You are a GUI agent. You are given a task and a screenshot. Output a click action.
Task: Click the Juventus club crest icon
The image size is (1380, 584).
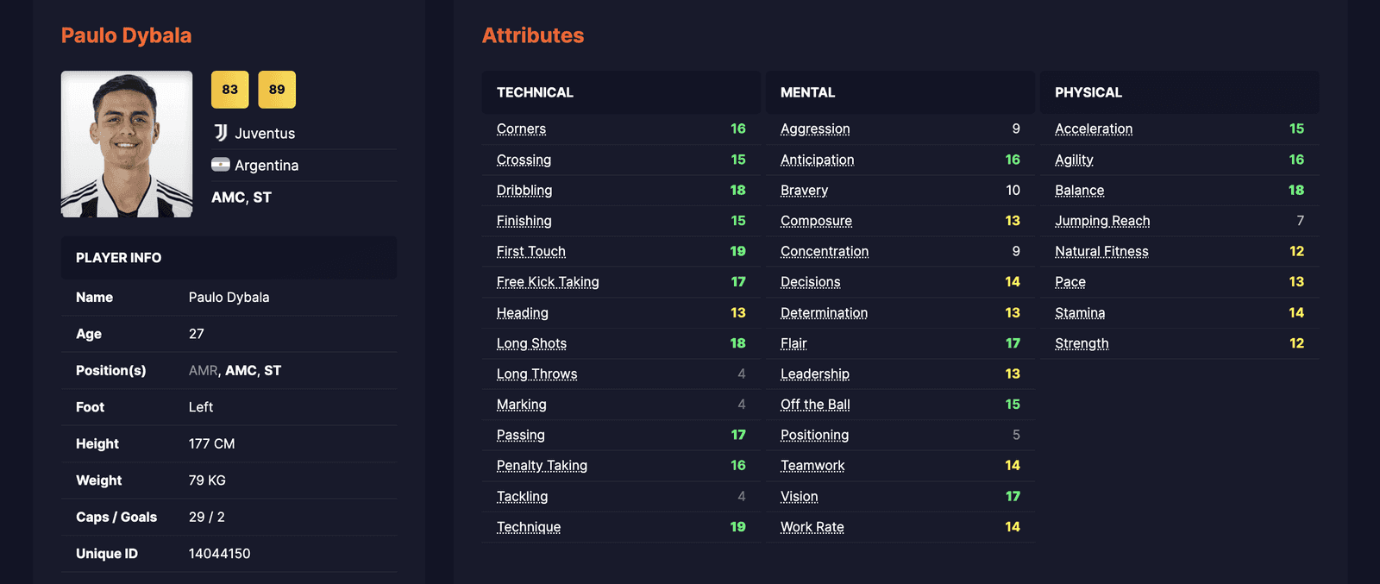[x=221, y=133]
